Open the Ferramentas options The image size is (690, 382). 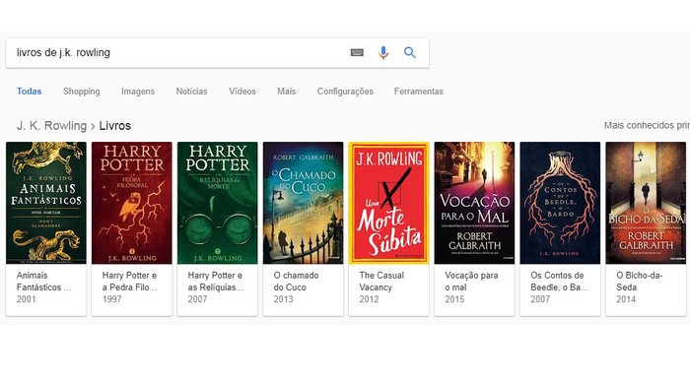(x=419, y=92)
